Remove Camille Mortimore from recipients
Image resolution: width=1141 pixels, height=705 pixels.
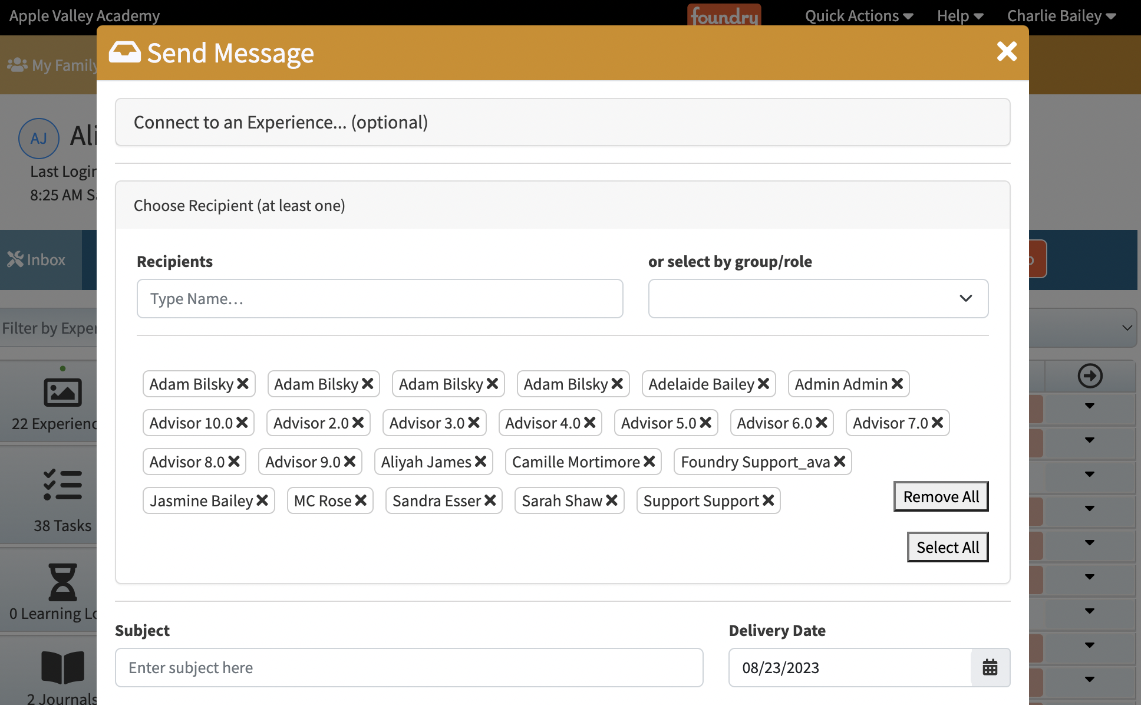coord(649,462)
